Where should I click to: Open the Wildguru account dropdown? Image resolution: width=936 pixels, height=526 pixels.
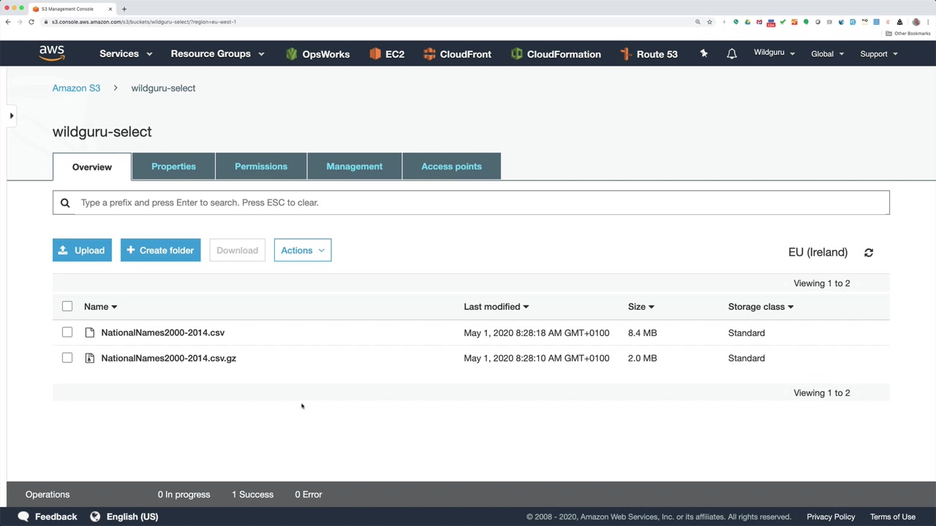point(774,53)
